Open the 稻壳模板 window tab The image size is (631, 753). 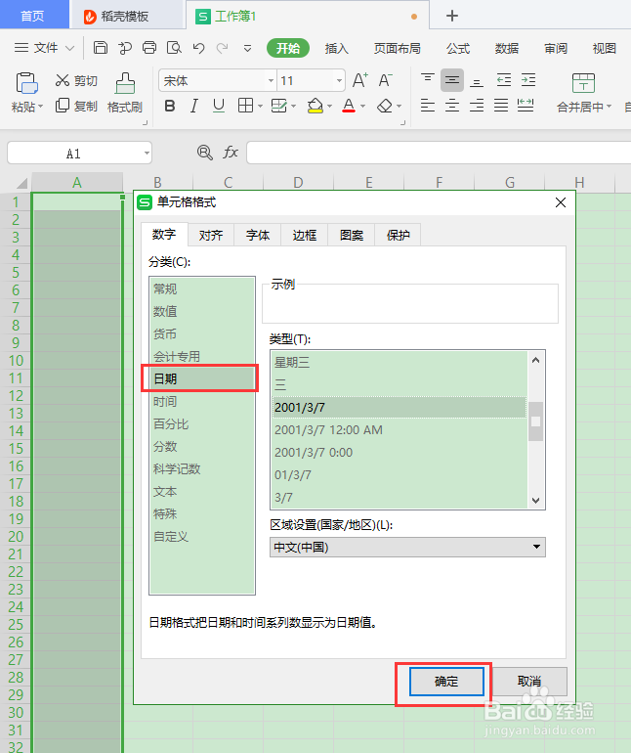126,16
